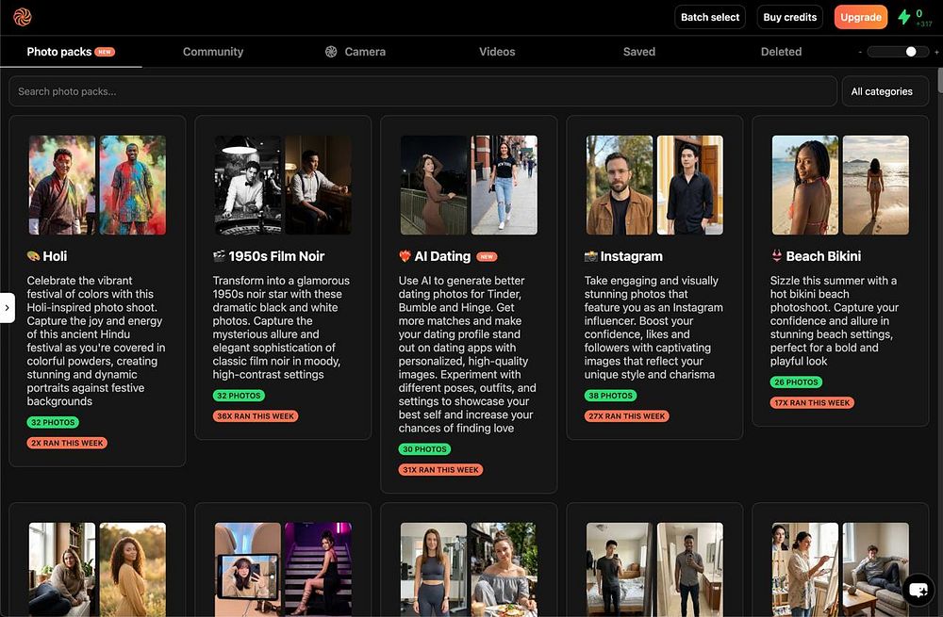Expand the left sidebar with the chevron handle
This screenshot has width=943, height=617.
pos(7,308)
